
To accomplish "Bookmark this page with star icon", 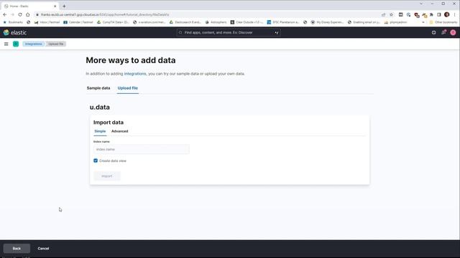I will pos(391,14).
